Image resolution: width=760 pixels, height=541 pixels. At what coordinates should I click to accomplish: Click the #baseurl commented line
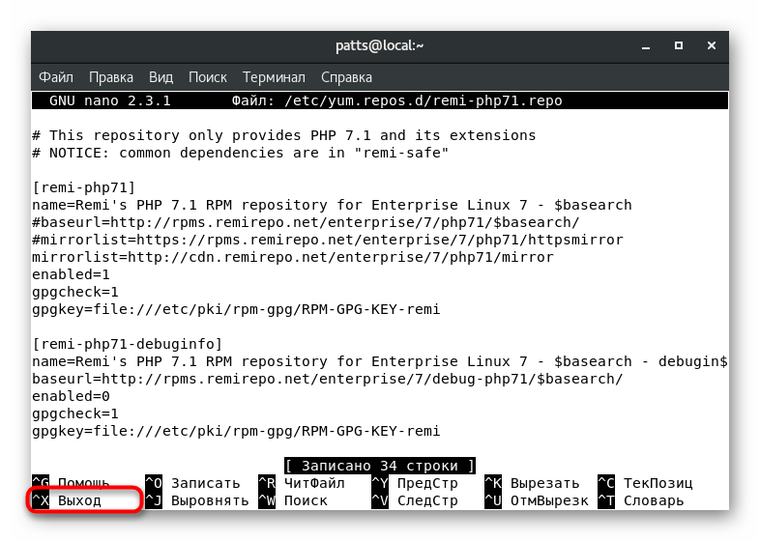(306, 222)
